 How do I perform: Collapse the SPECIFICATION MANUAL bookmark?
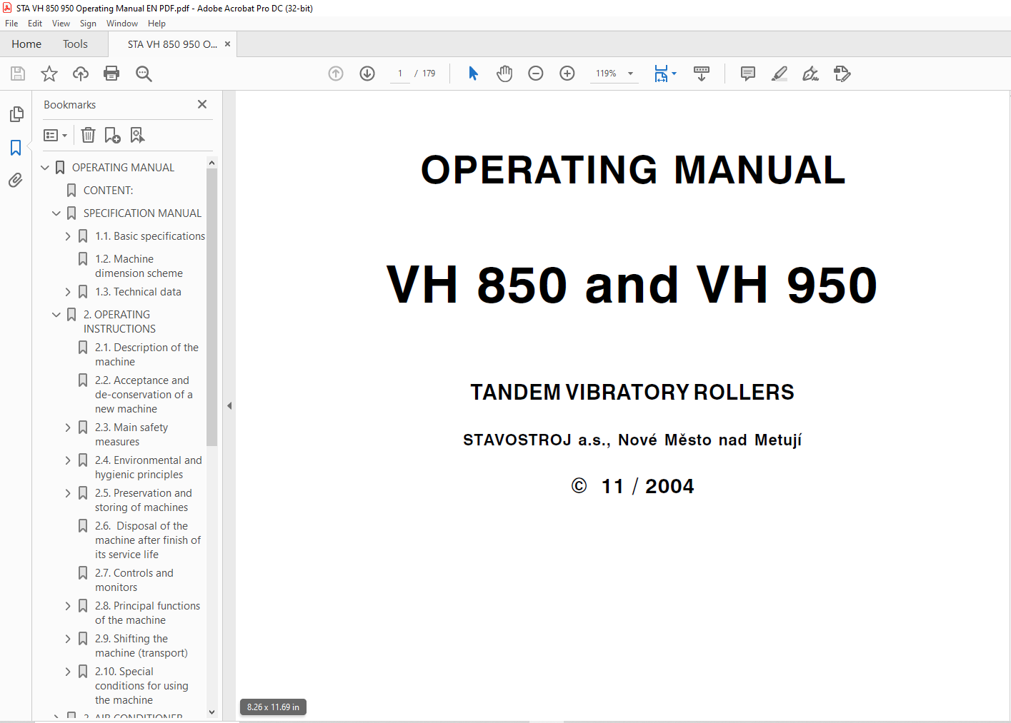click(x=56, y=213)
